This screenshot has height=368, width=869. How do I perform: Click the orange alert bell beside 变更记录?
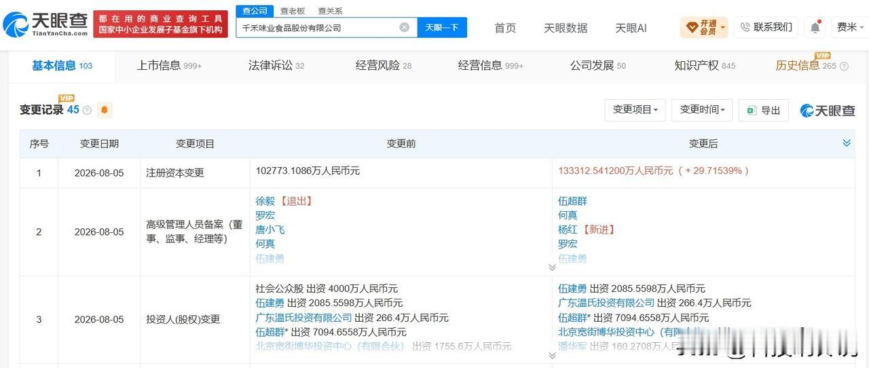105,110
